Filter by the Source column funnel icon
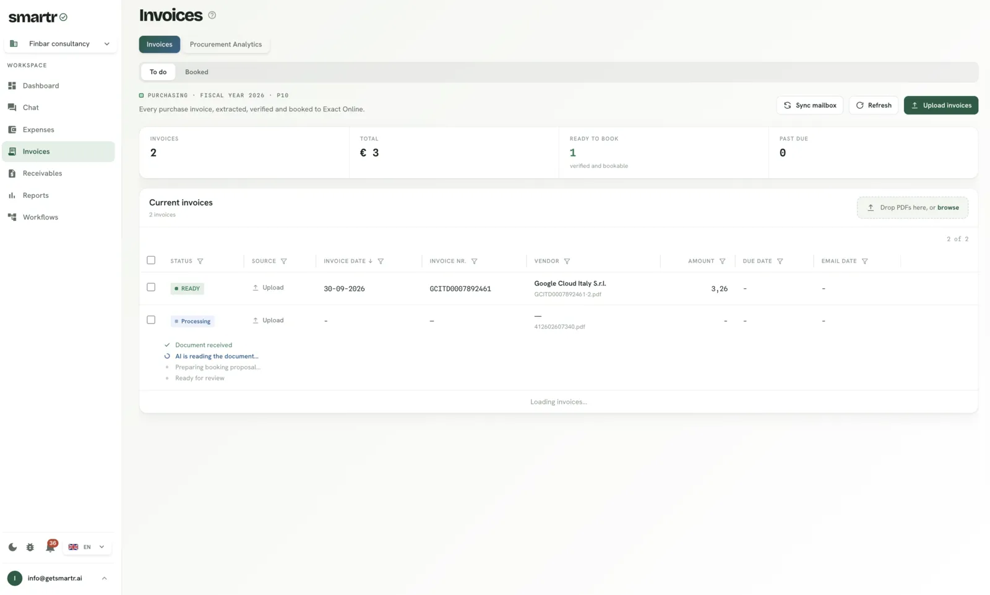This screenshot has width=990, height=595. click(284, 261)
